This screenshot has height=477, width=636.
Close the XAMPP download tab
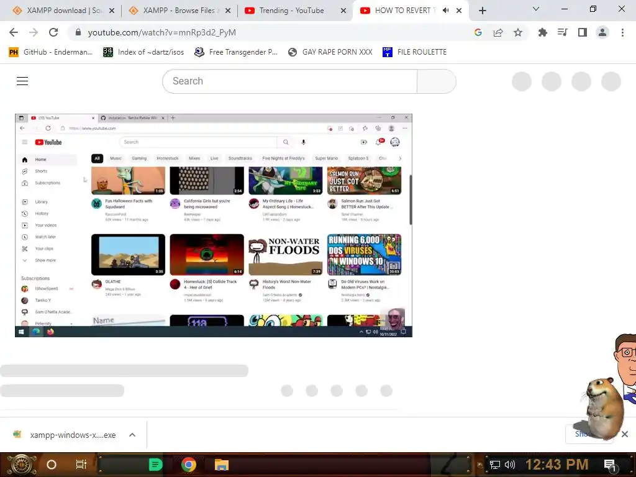112,11
